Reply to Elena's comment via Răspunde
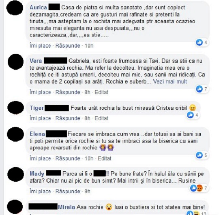The width and height of the screenshot is (223, 215). 68,158
